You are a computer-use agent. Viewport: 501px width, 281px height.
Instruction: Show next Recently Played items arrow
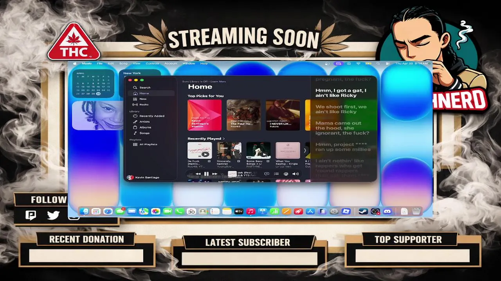pos(305,151)
